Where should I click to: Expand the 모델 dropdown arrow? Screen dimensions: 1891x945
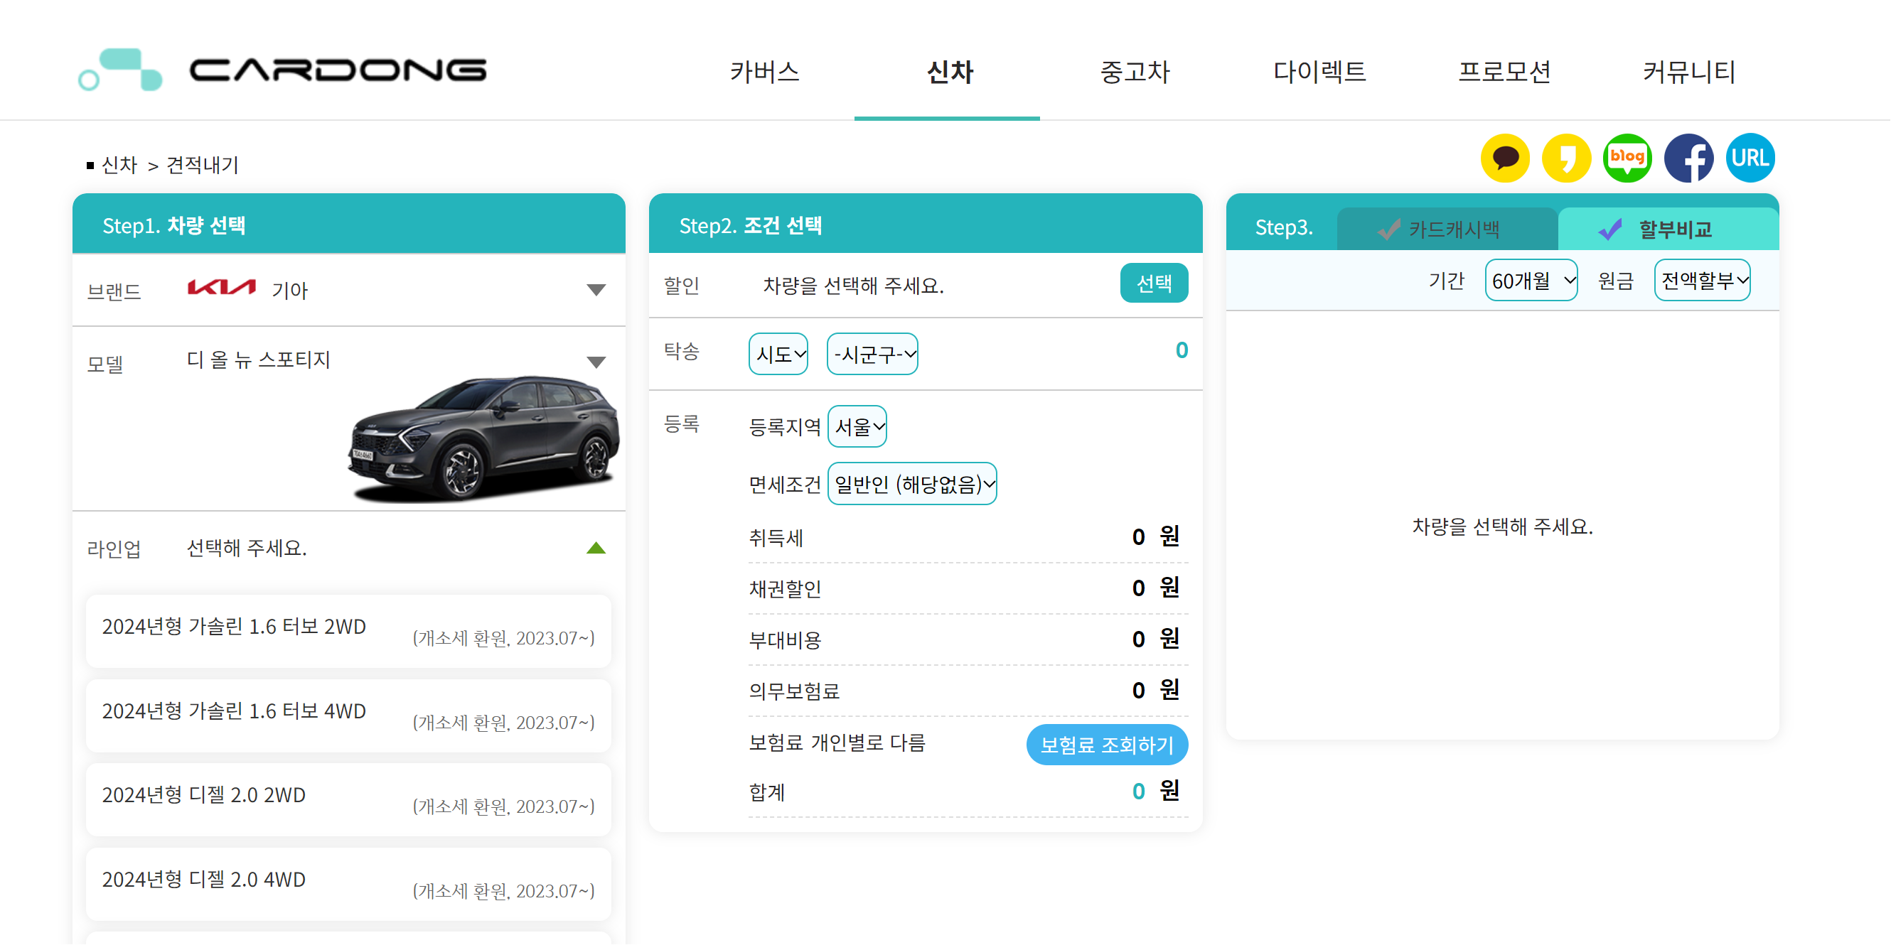coord(596,362)
